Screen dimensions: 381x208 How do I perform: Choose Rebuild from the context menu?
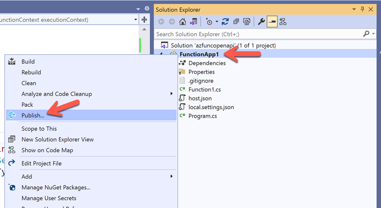[91, 72]
